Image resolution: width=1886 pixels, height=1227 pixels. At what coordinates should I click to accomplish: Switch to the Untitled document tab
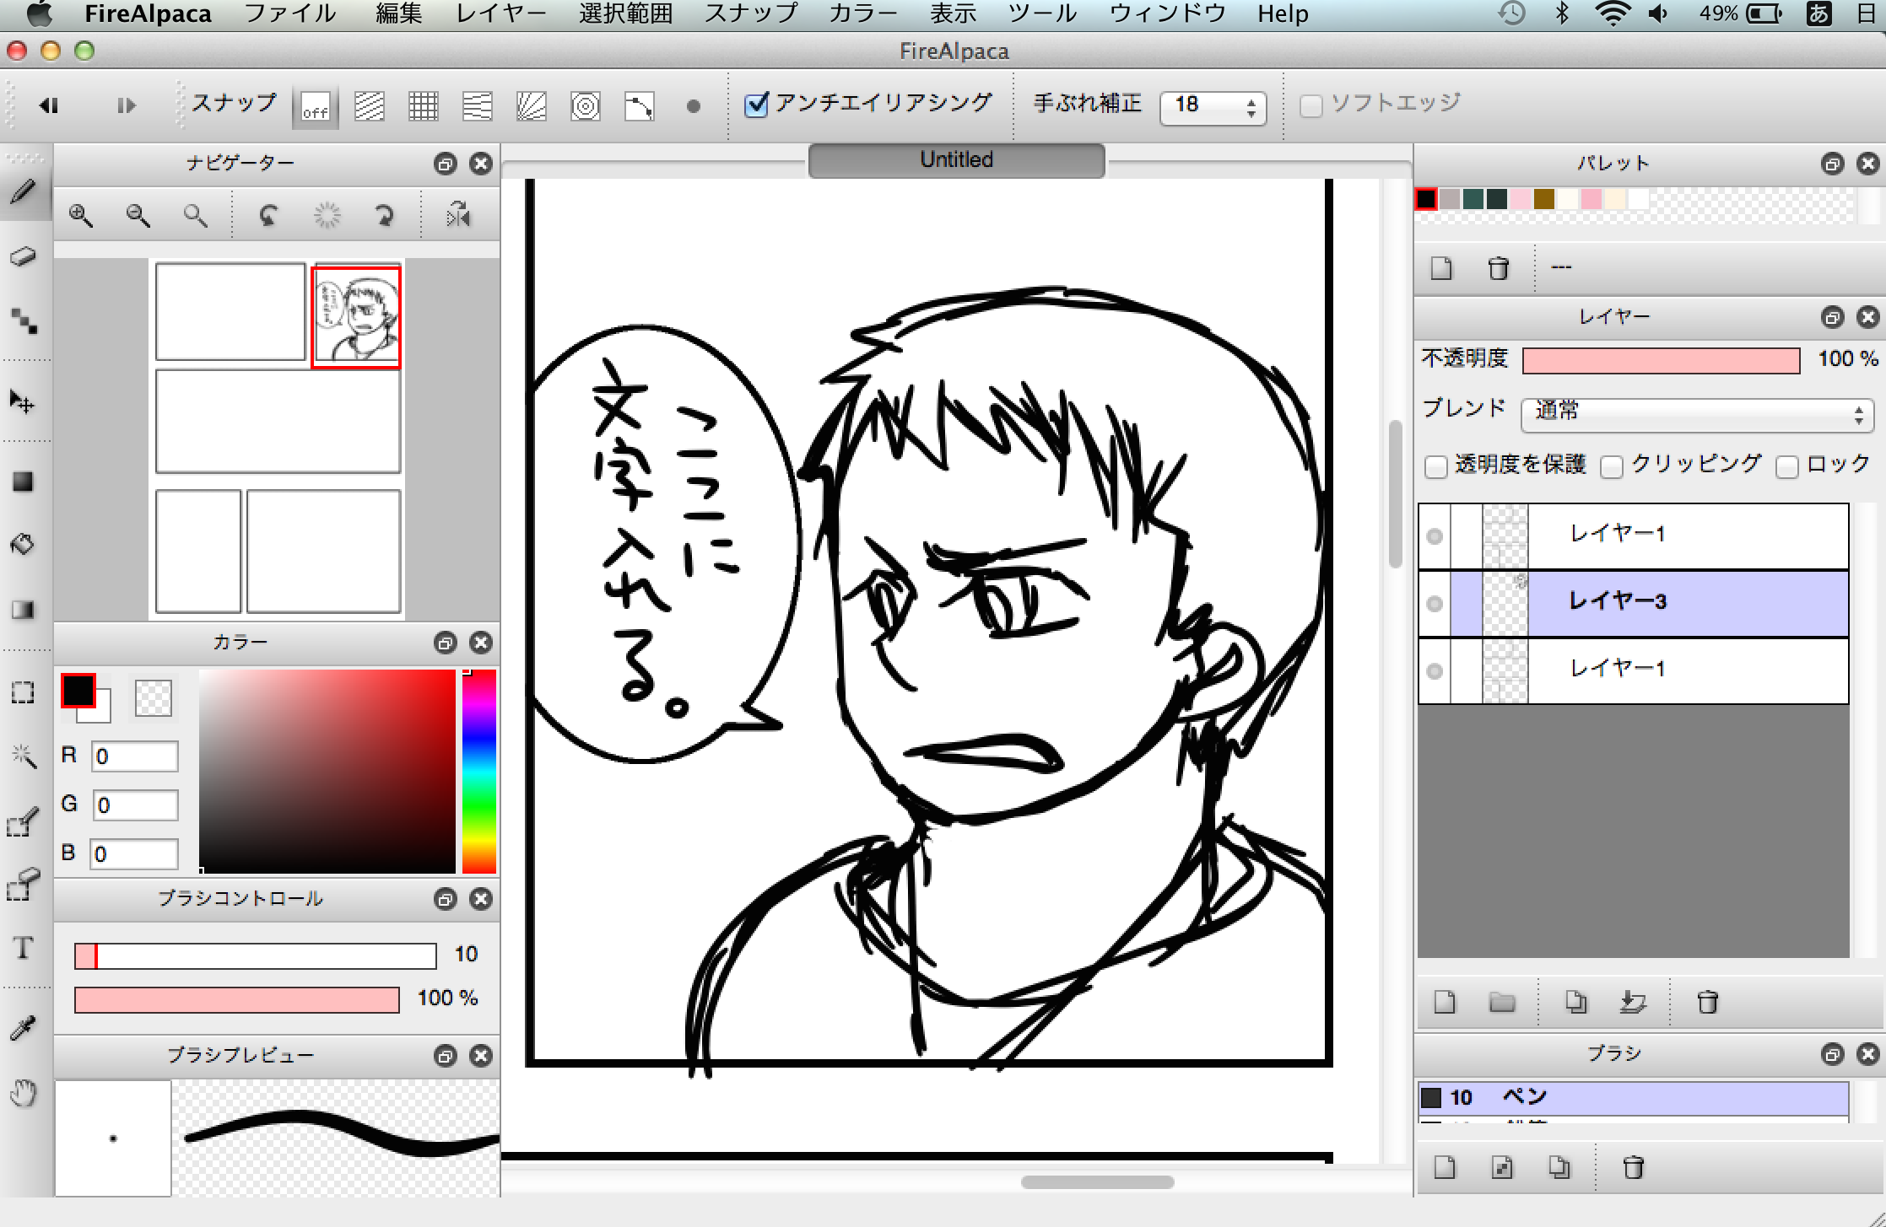[x=956, y=160]
